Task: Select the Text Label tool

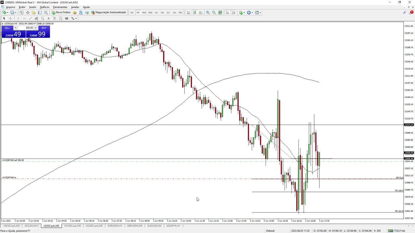Action: (54, 18)
